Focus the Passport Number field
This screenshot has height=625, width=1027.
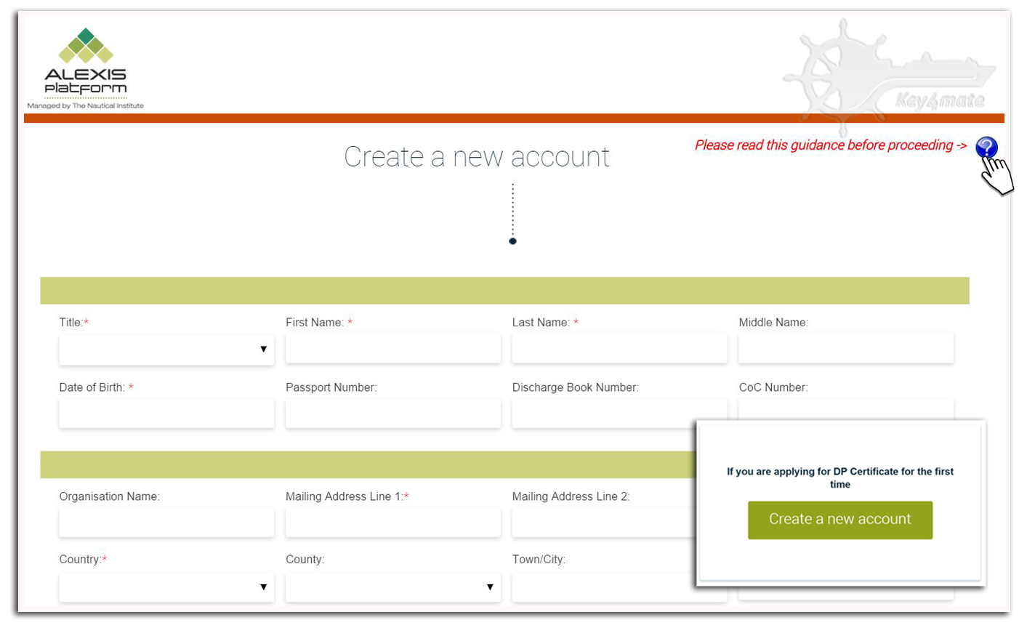tap(392, 414)
